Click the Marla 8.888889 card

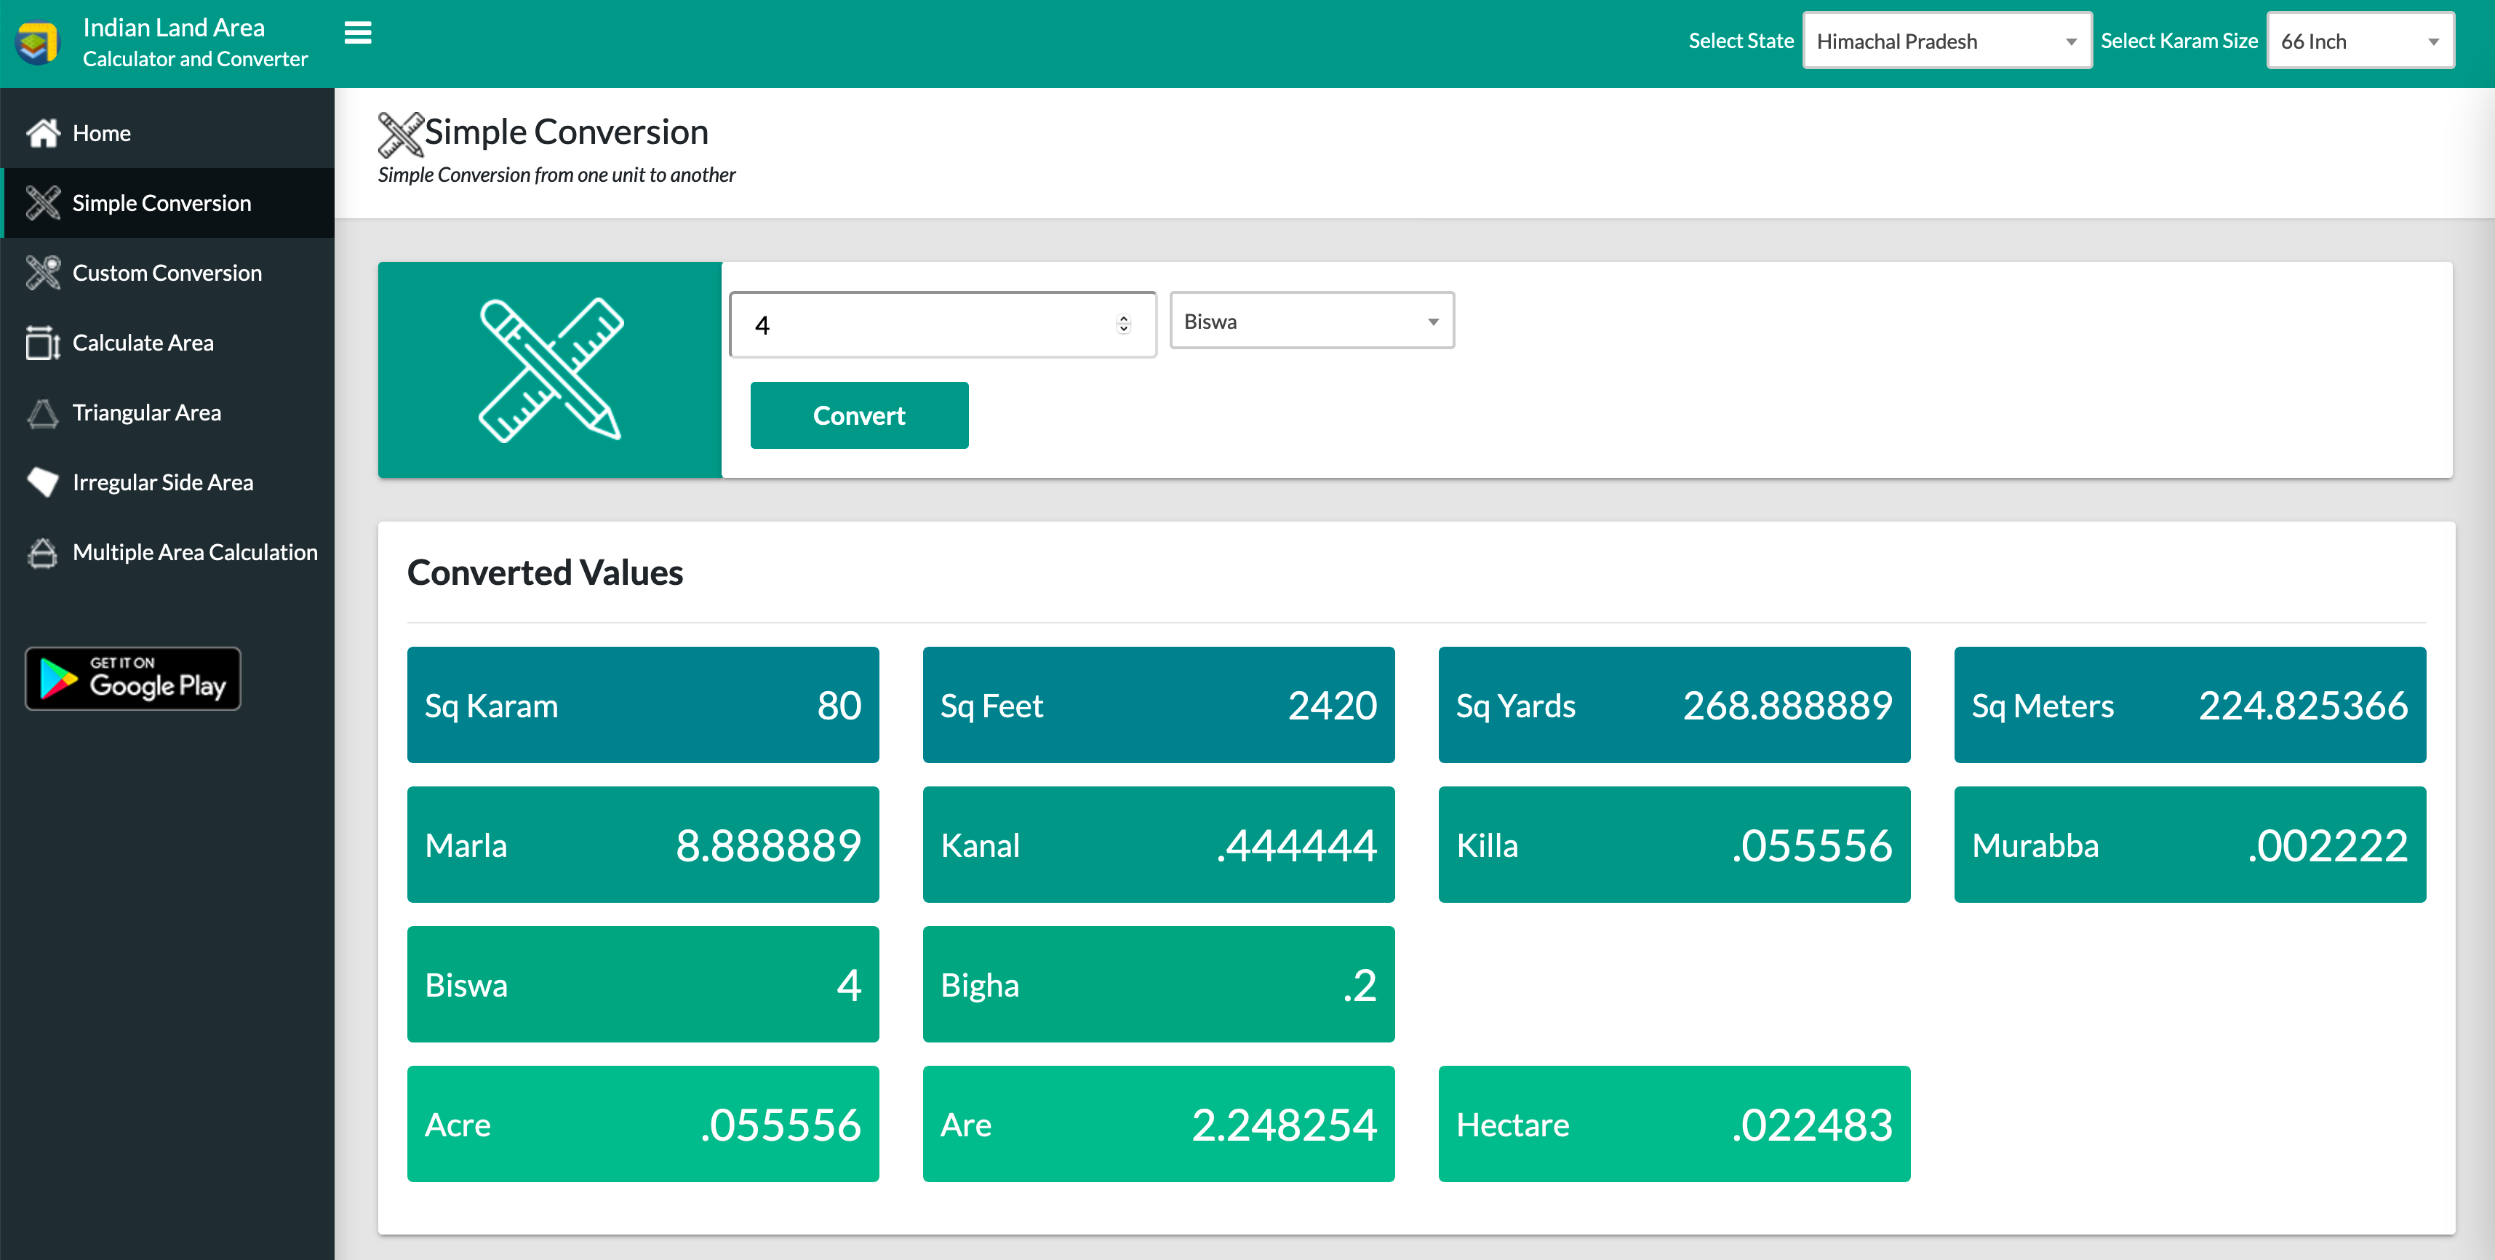pos(643,845)
